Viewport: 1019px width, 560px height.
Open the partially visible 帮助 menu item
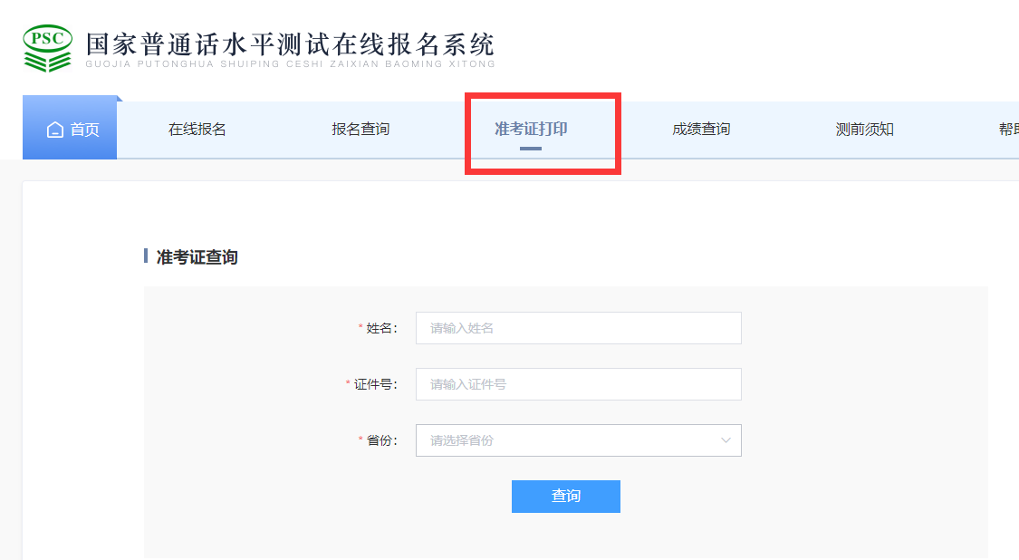1008,129
